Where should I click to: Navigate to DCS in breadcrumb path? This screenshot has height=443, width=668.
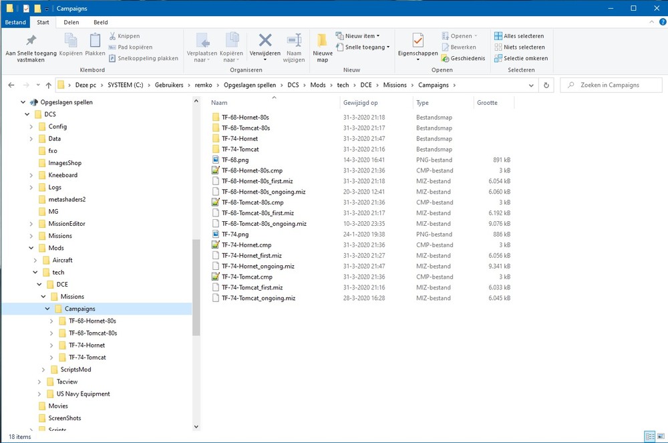293,86
